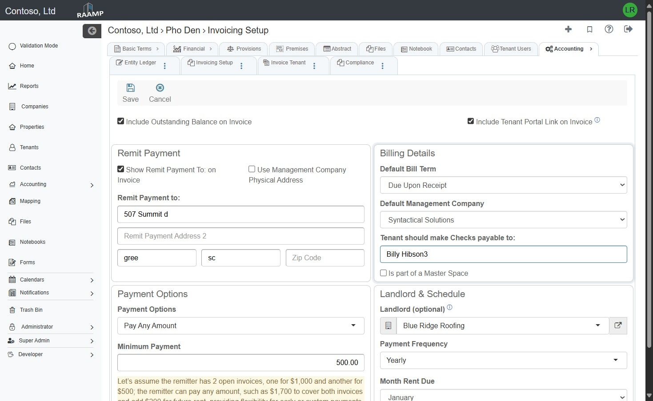This screenshot has height=401, width=653.
Task: Check Is part of a Master Space
Action: pyautogui.click(x=383, y=273)
